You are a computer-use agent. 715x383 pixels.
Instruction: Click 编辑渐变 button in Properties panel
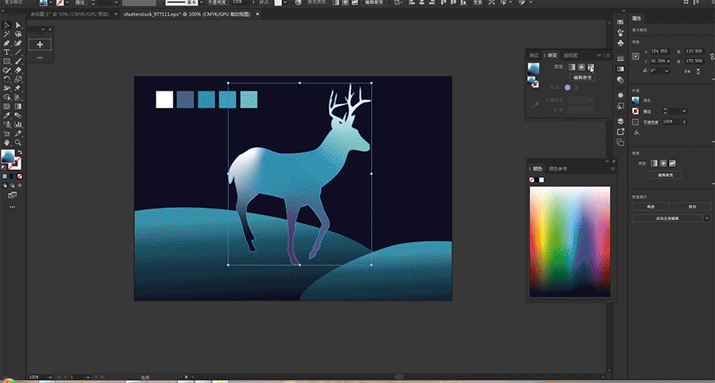pos(666,175)
